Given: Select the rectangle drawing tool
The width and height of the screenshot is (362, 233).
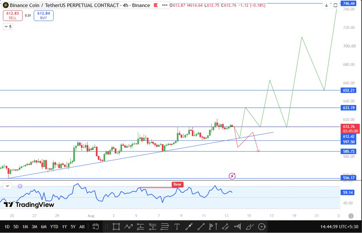Looking at the screenshot, I should [116, 227].
